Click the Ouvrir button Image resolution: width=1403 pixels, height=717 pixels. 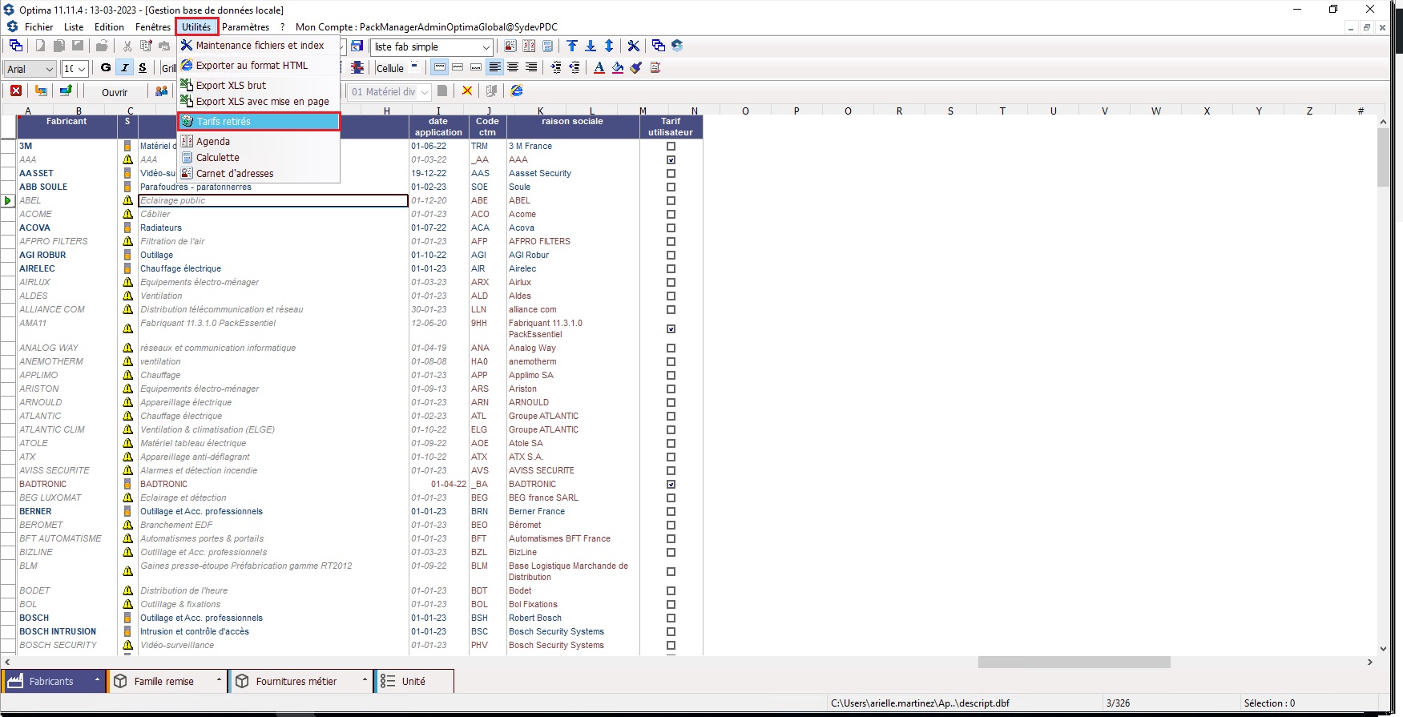pos(115,92)
